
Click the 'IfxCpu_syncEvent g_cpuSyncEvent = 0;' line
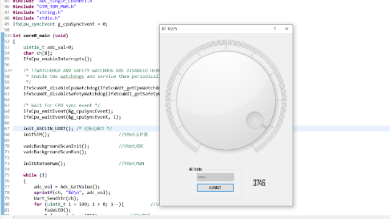click(x=60, y=24)
